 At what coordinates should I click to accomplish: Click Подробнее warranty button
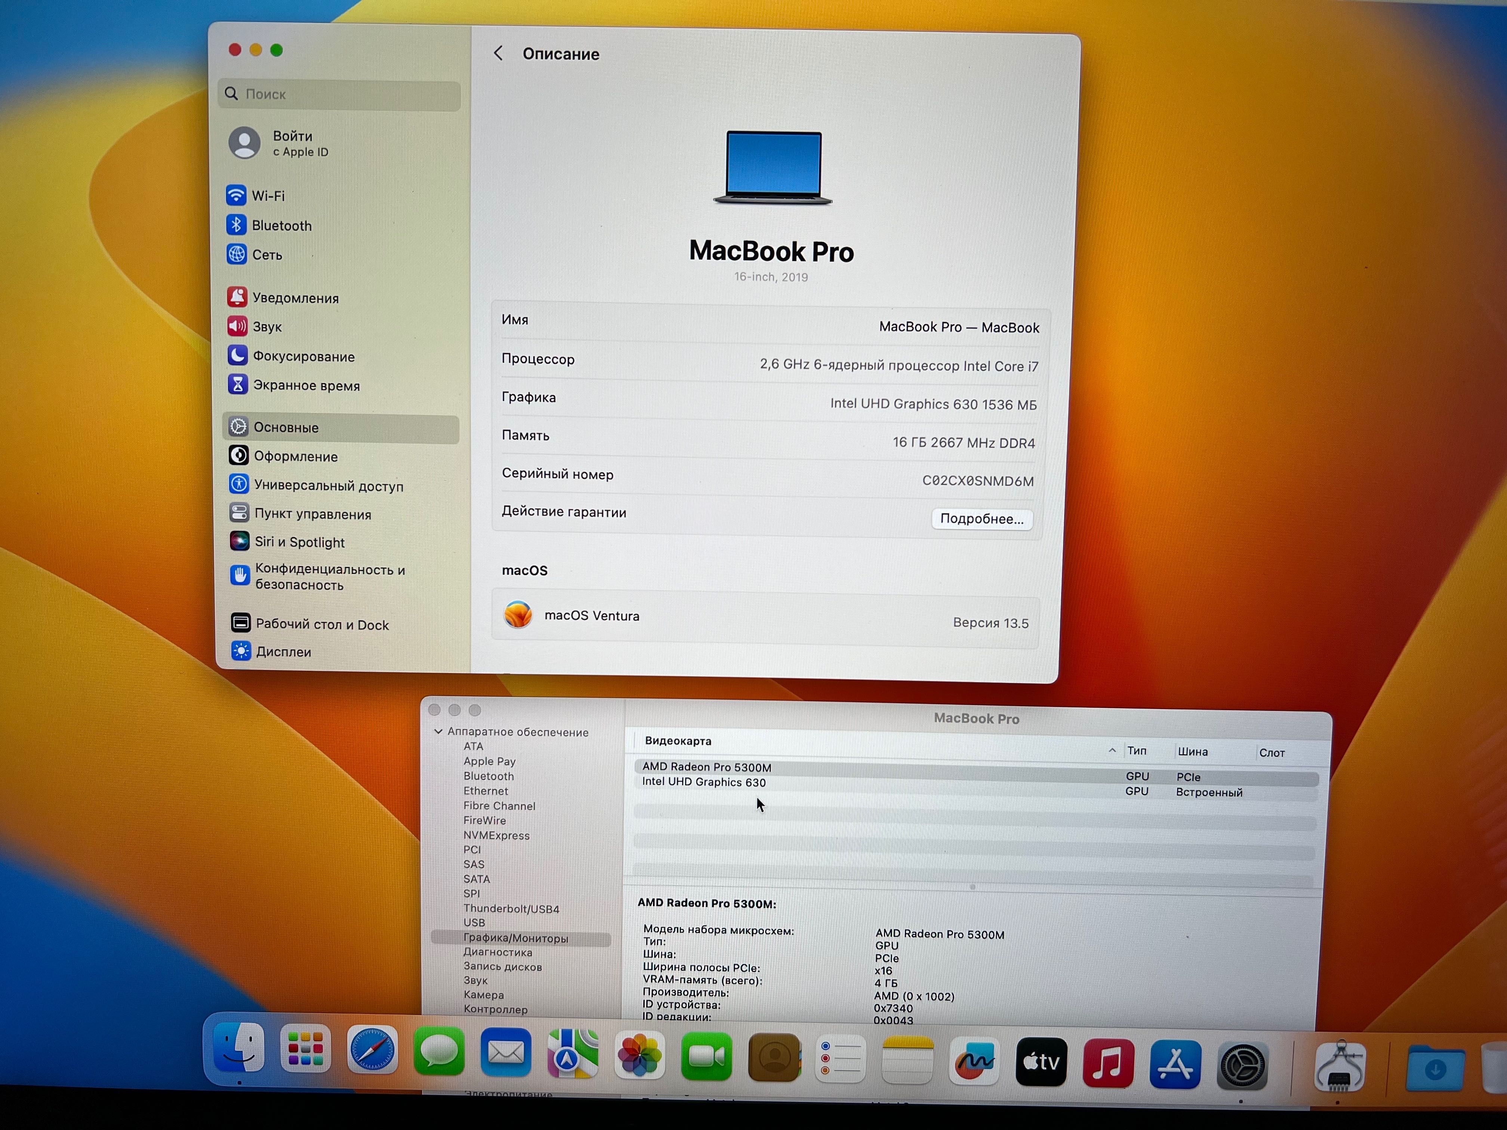[x=982, y=518]
